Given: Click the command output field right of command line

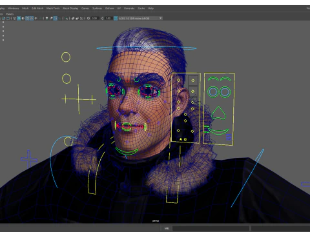Looking at the screenshot, I should (280, 228).
